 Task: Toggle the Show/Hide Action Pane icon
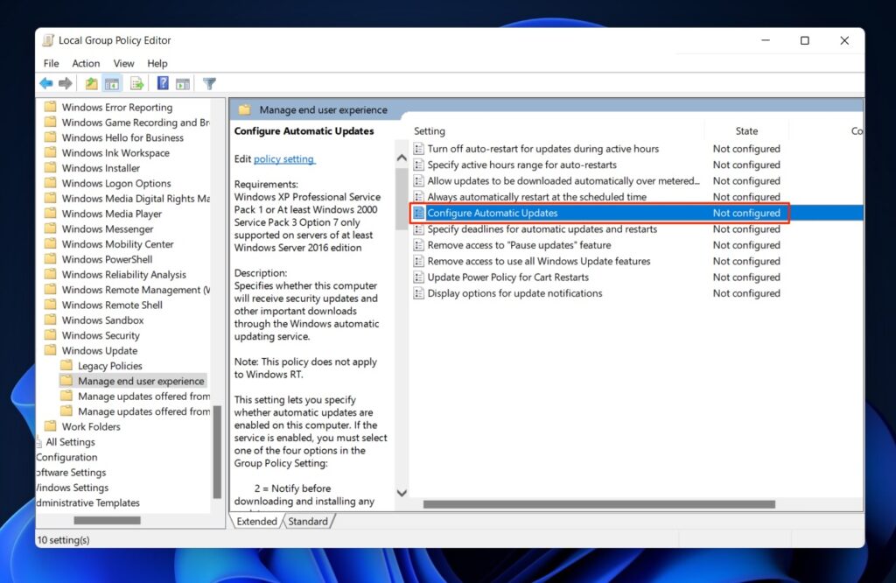click(x=183, y=83)
